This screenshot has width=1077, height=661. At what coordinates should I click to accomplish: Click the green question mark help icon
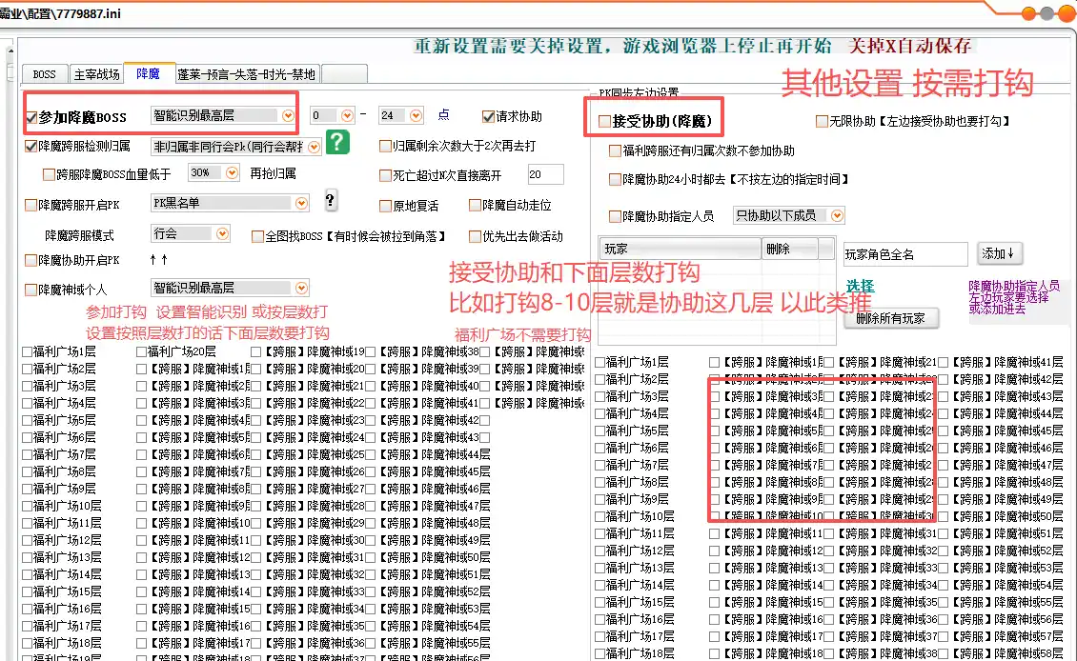click(337, 142)
